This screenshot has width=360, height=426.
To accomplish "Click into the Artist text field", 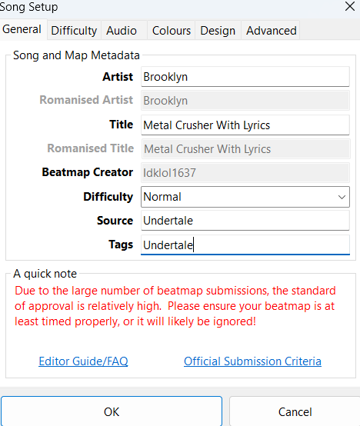I will (x=245, y=77).
